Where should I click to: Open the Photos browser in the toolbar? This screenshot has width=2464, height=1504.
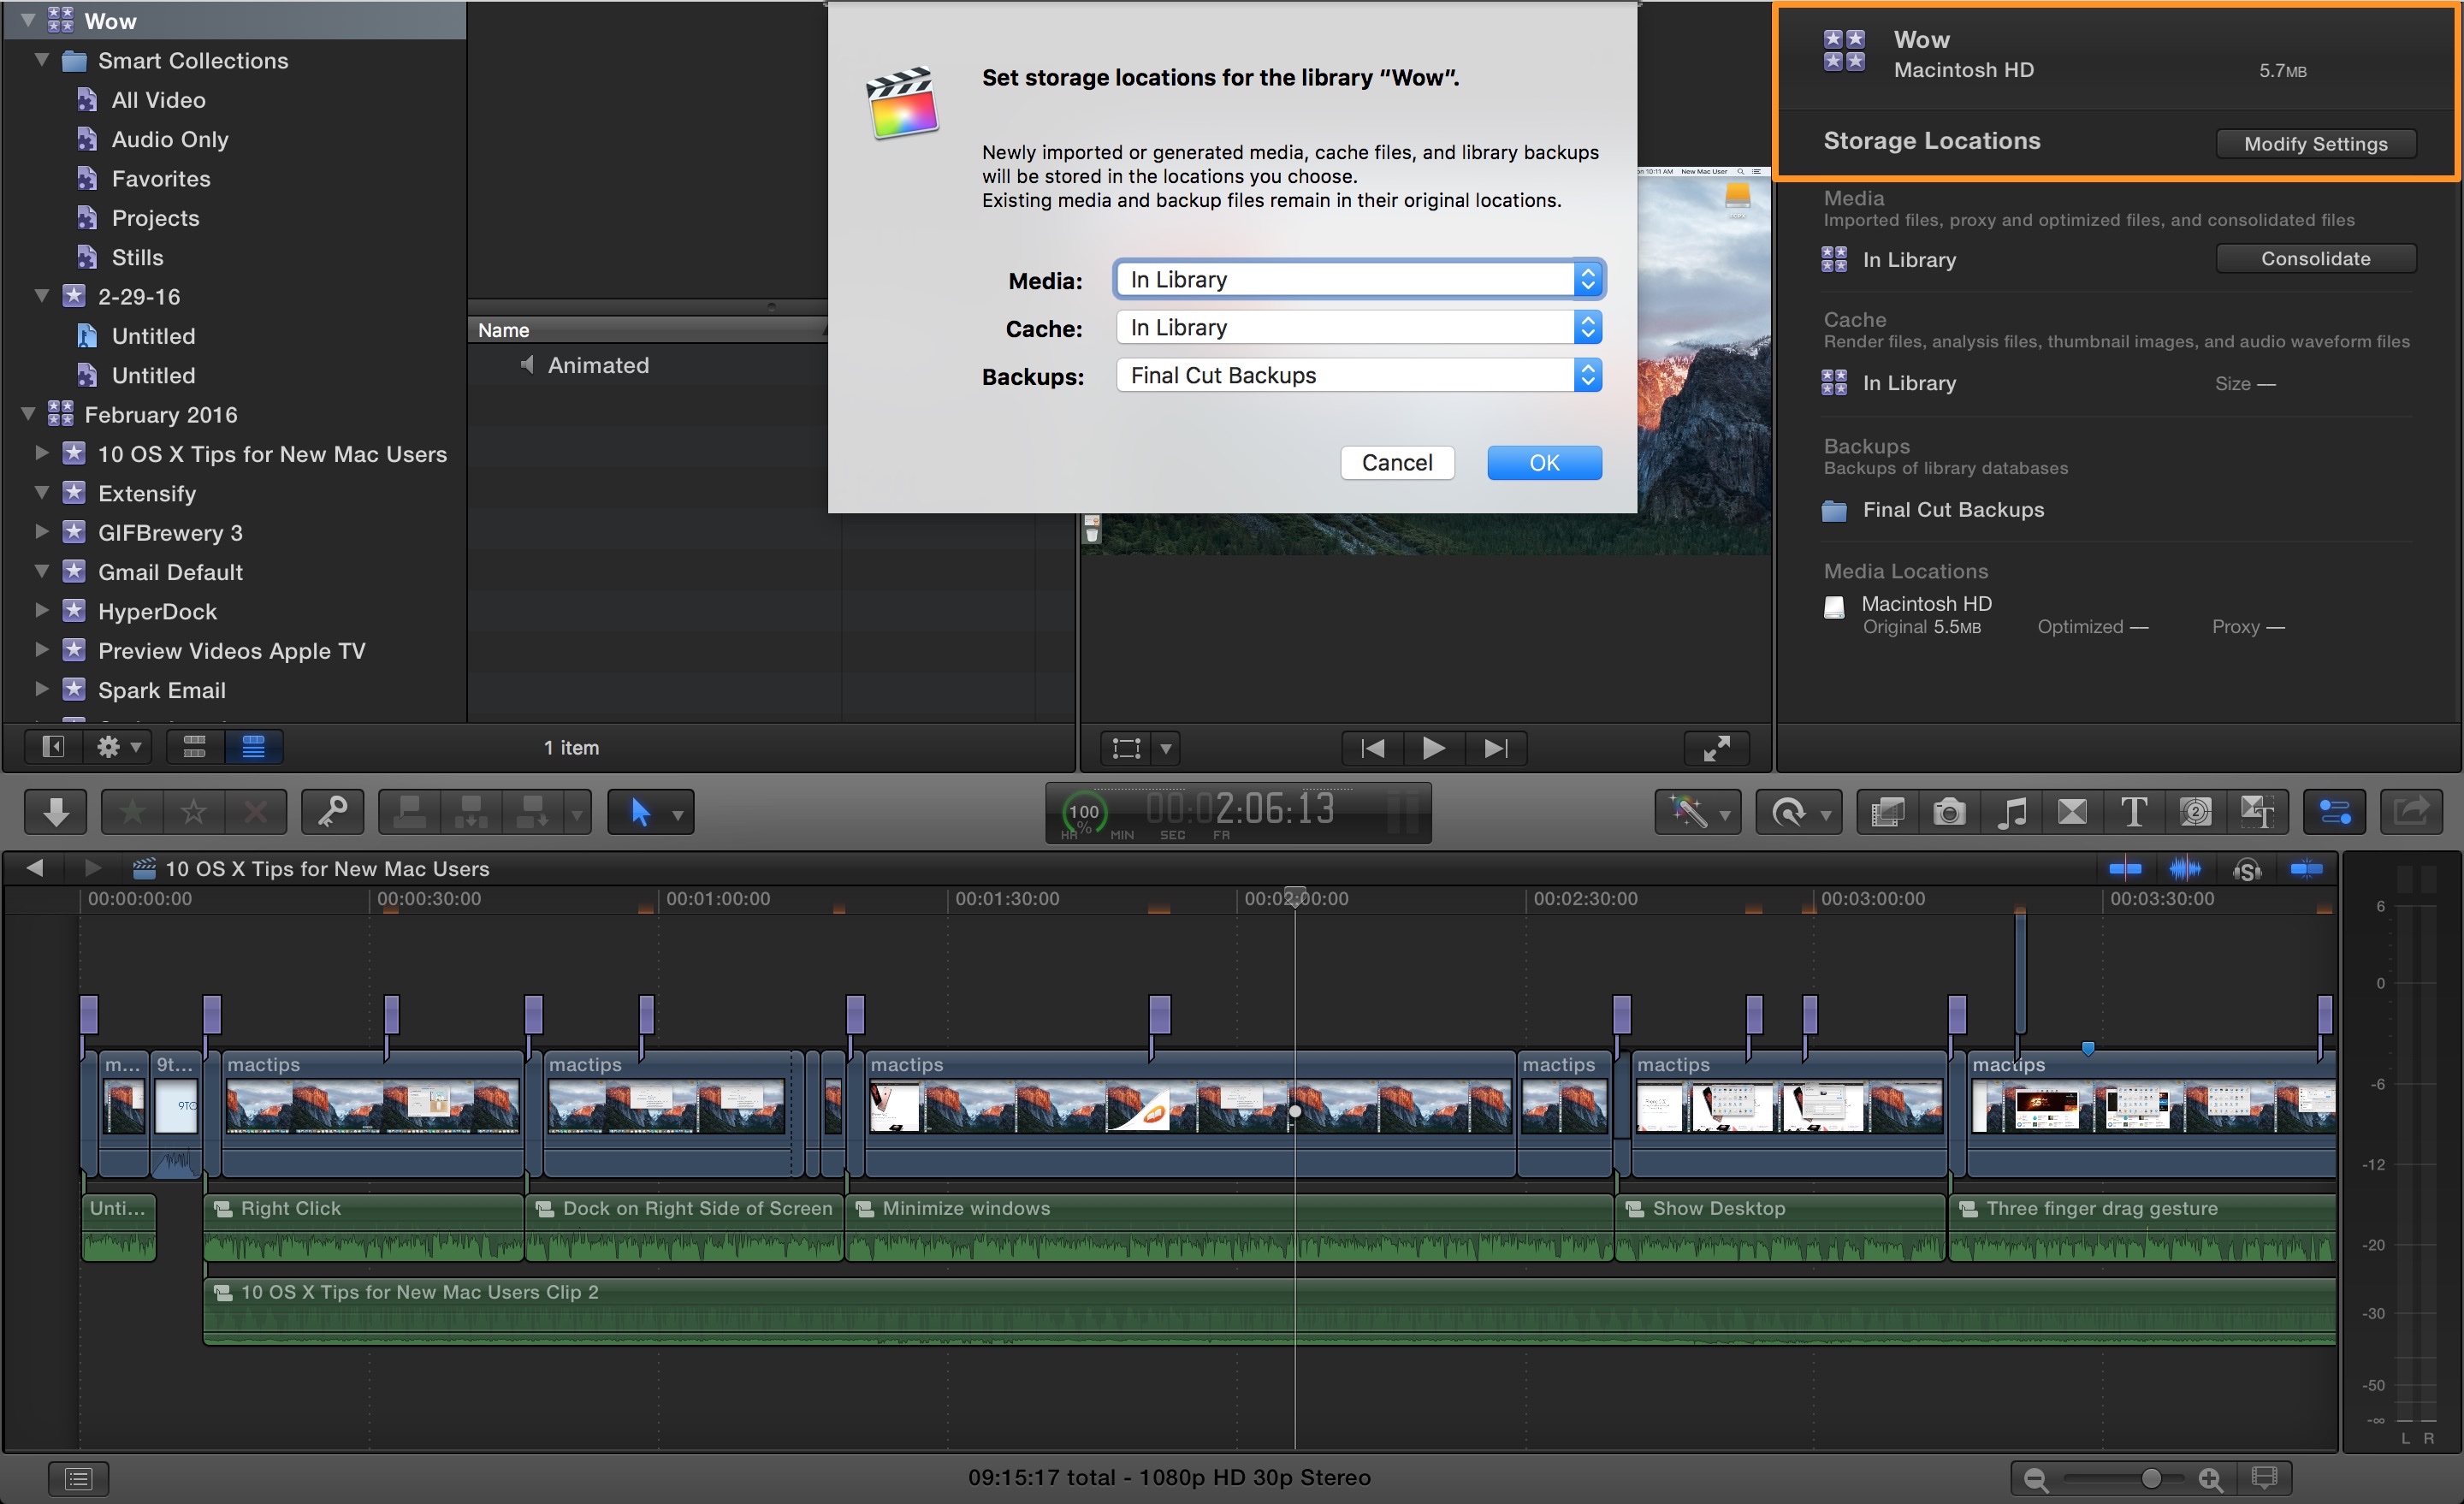coord(1949,811)
